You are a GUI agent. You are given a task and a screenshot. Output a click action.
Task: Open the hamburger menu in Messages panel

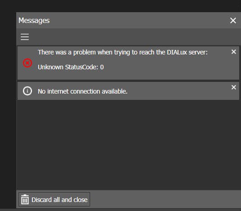coord(25,37)
